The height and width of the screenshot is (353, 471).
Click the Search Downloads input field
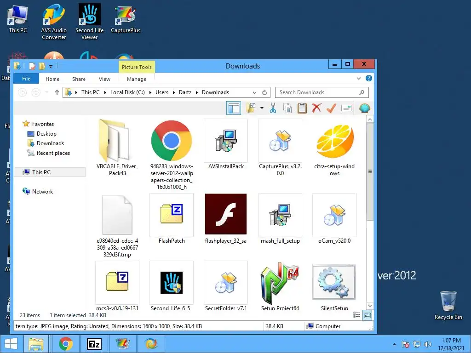(x=322, y=92)
